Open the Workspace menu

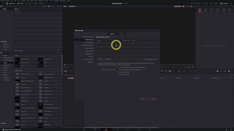(63, 1)
